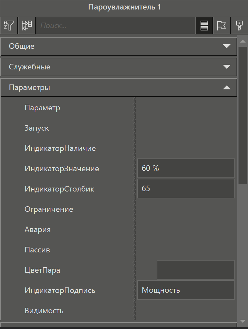Click the scrollbar down arrow

[x=243, y=321]
